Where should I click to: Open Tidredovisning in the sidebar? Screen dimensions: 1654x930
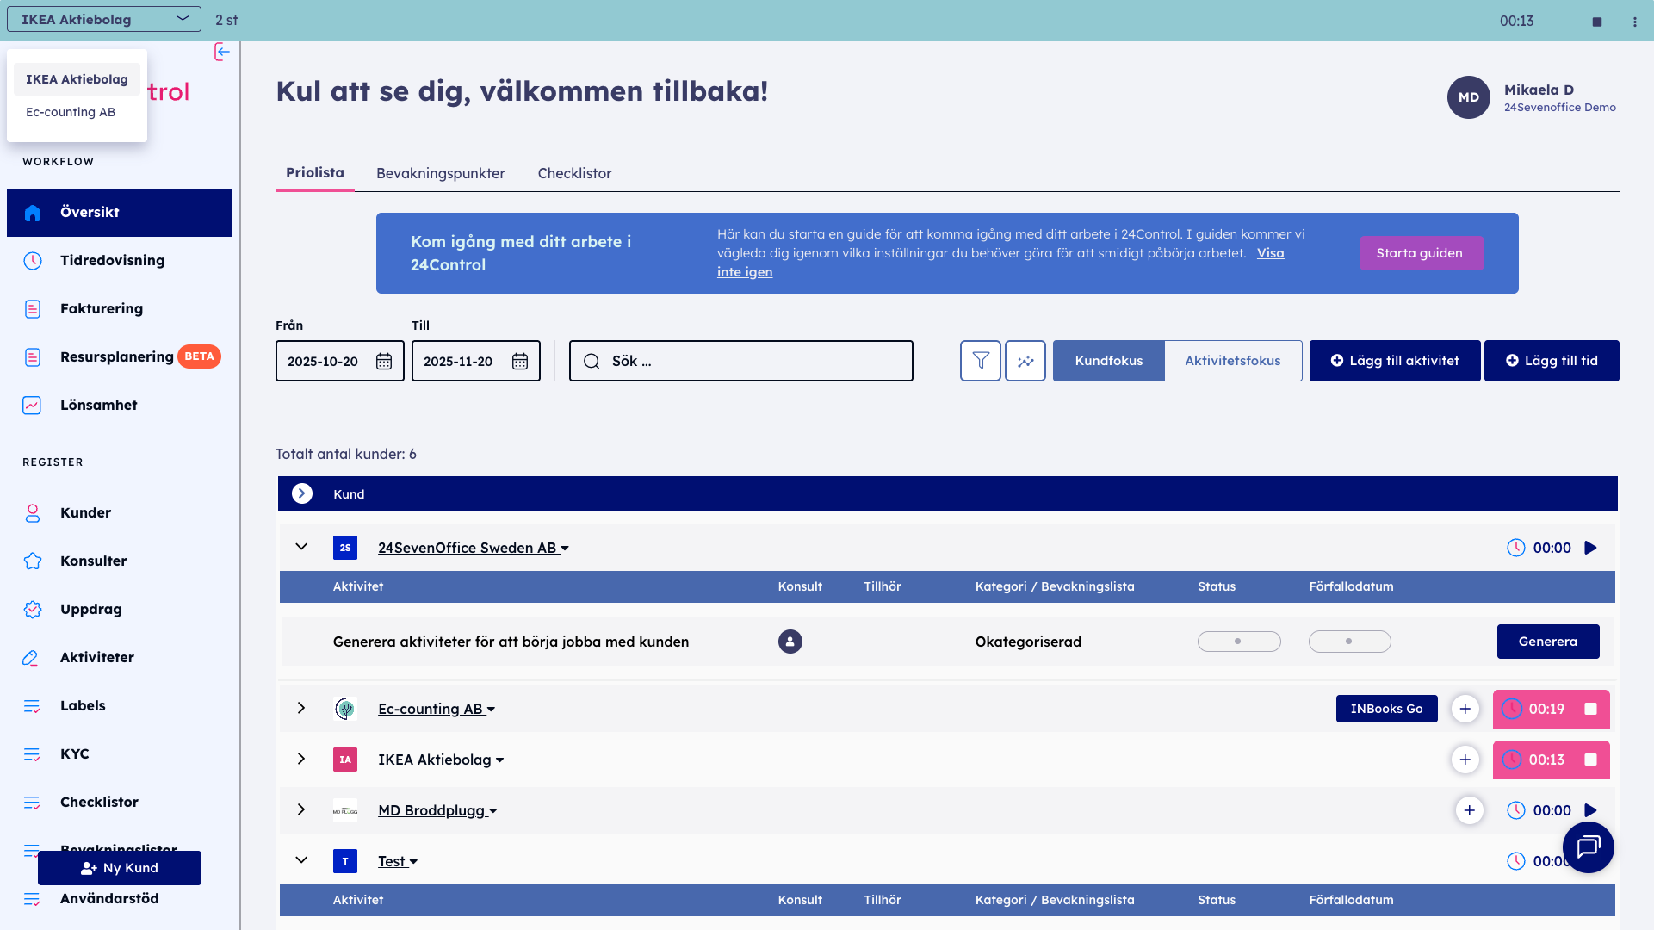112,260
